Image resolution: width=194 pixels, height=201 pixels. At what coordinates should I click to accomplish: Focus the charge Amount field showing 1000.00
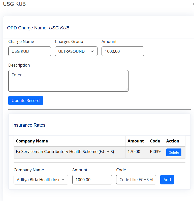(123, 51)
